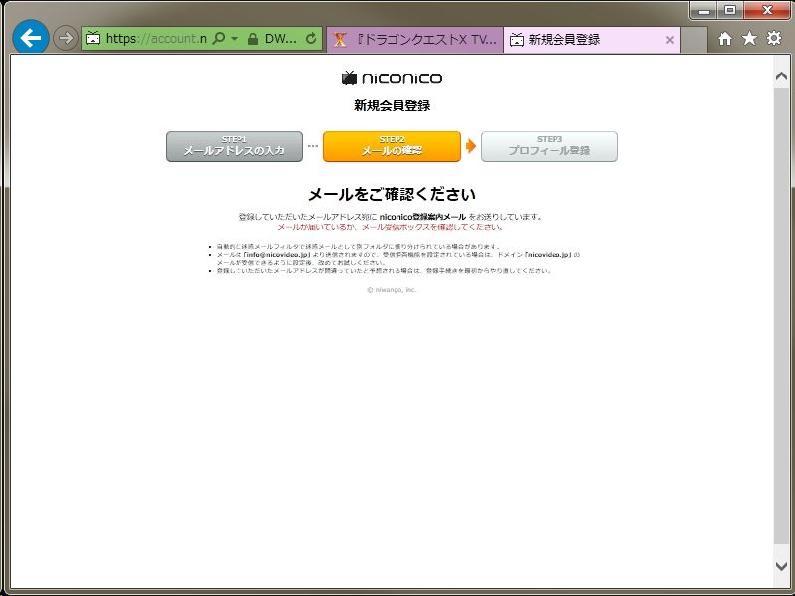This screenshot has height=596, width=795.
Task: Click the メールをご確認ください heading
Action: [392, 194]
